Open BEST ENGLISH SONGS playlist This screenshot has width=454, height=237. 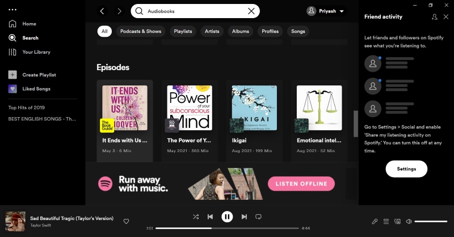42,119
